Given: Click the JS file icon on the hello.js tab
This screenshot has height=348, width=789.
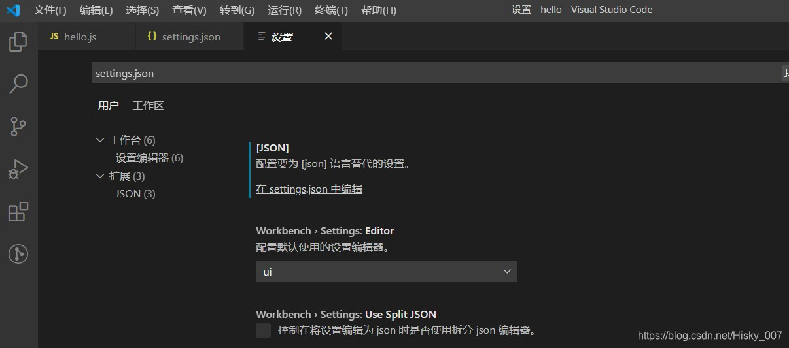Looking at the screenshot, I should click(x=54, y=37).
